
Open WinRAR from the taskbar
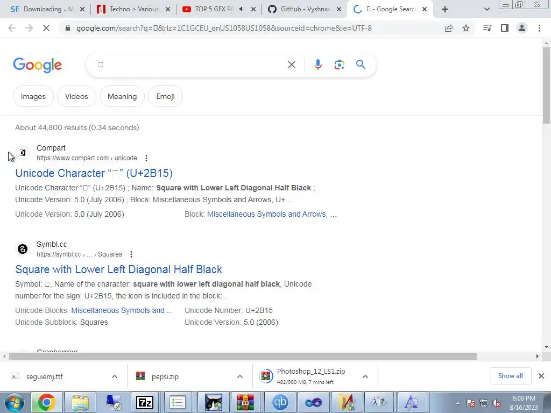[x=245, y=402]
